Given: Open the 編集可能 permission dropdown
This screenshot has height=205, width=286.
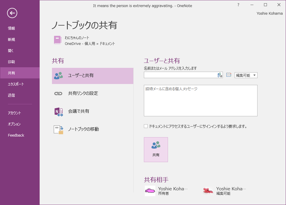Looking at the screenshot, I should (x=246, y=75).
